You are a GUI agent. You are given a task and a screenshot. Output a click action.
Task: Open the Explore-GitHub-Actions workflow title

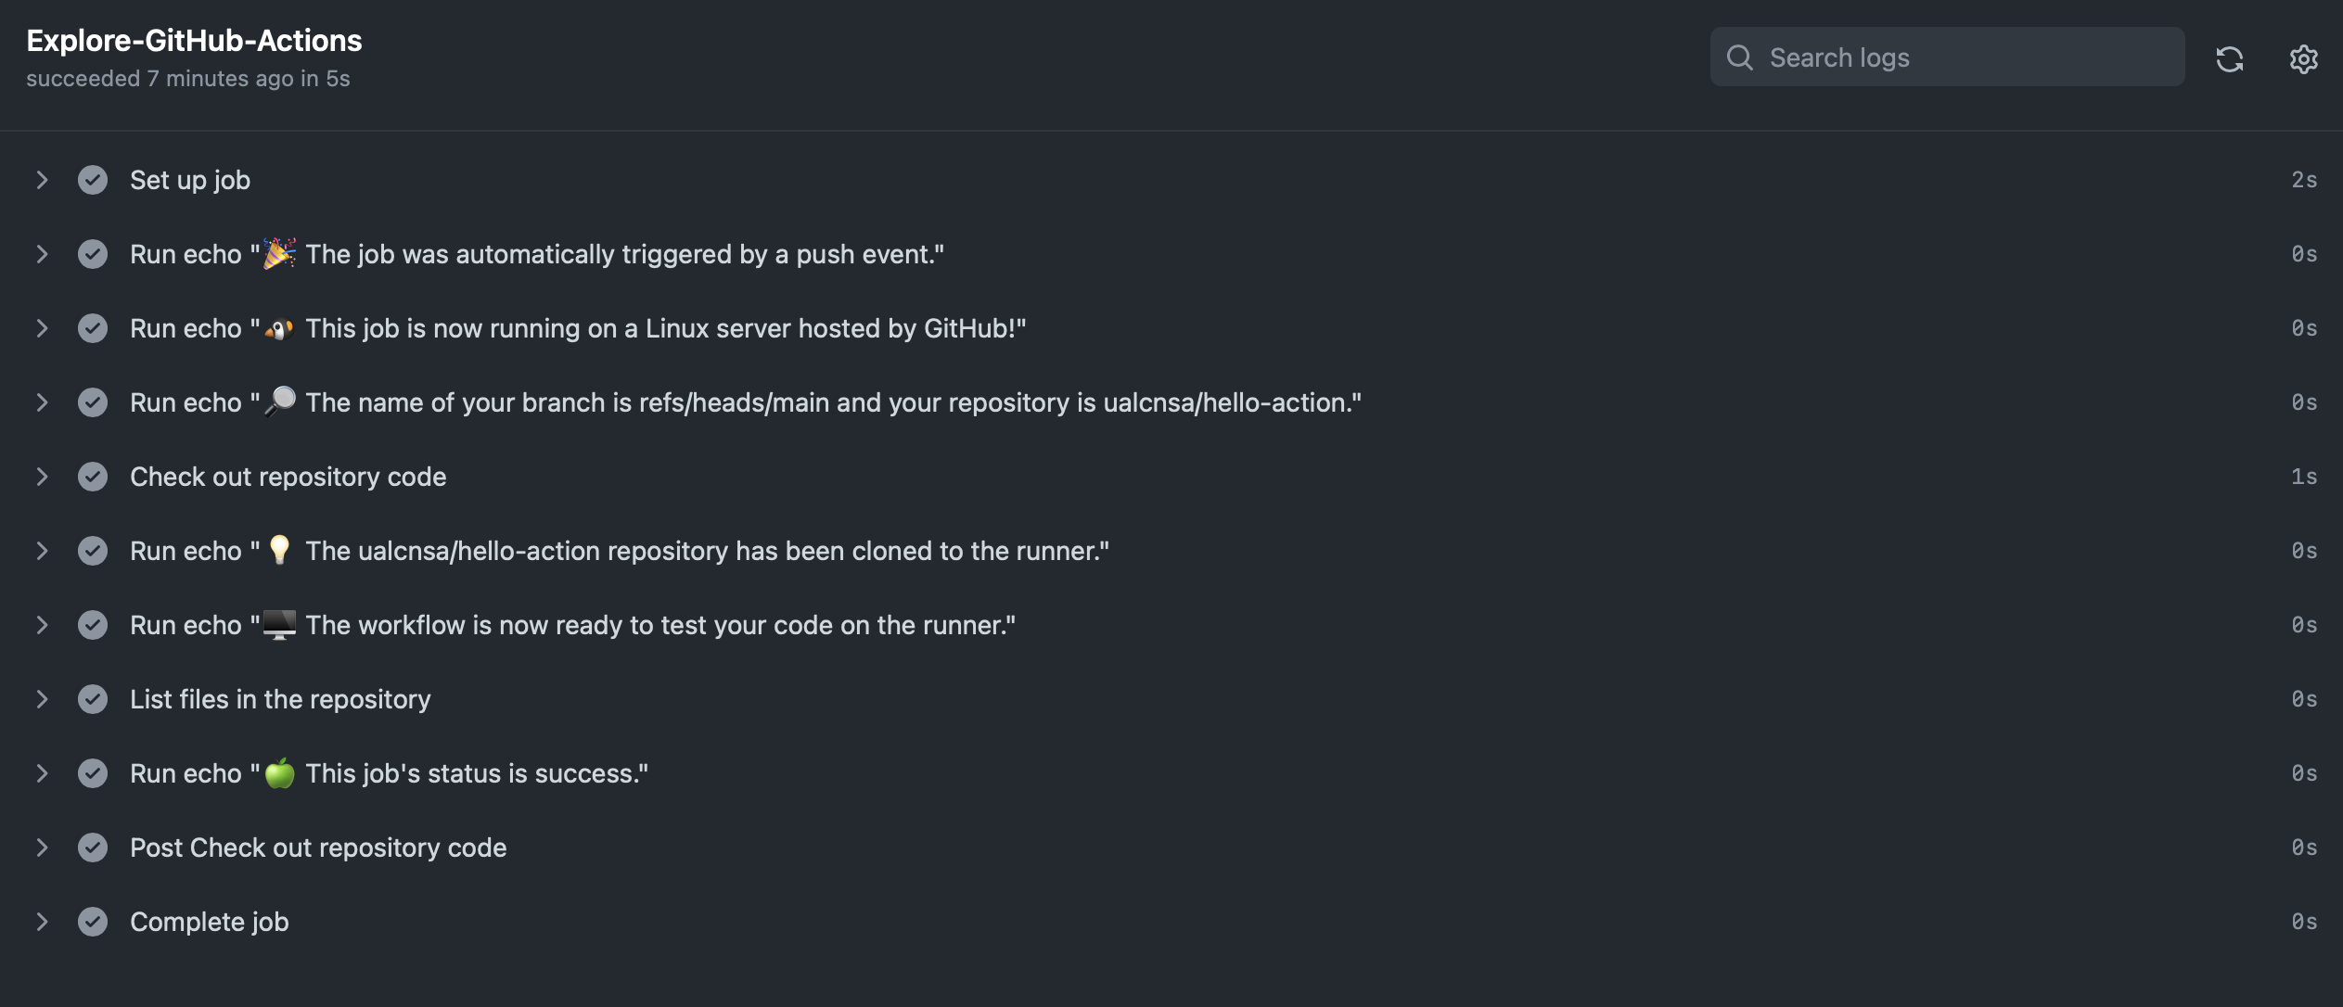pos(193,40)
